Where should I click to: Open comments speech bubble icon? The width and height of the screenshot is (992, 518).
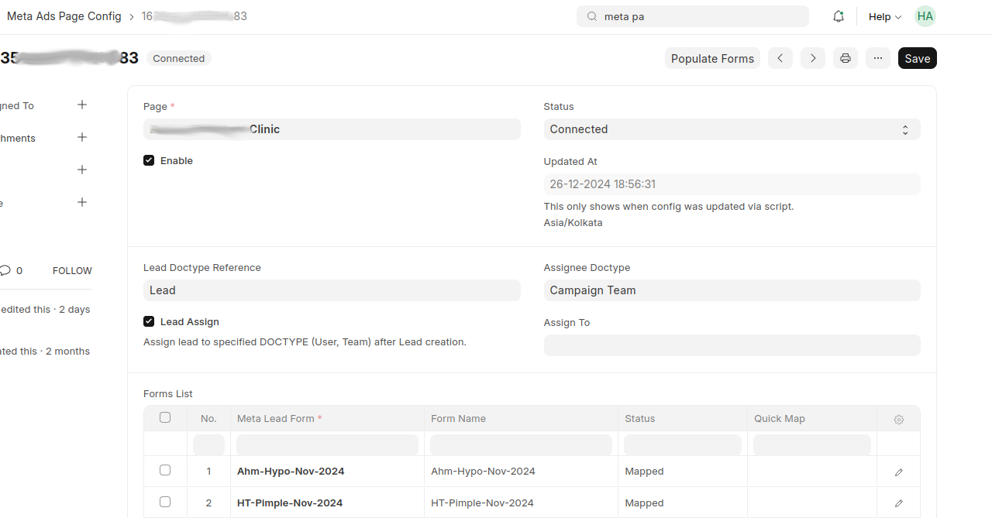(x=5, y=270)
